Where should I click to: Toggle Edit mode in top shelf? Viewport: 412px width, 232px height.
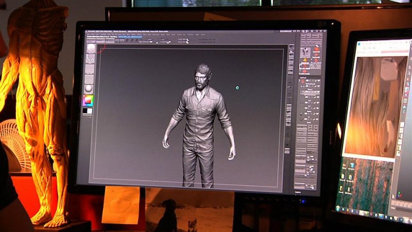(118, 41)
